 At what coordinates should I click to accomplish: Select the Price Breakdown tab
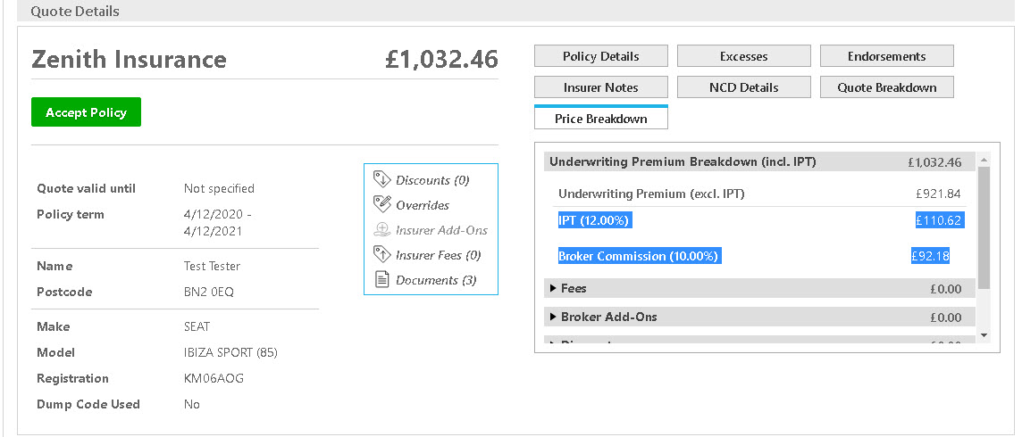601,118
